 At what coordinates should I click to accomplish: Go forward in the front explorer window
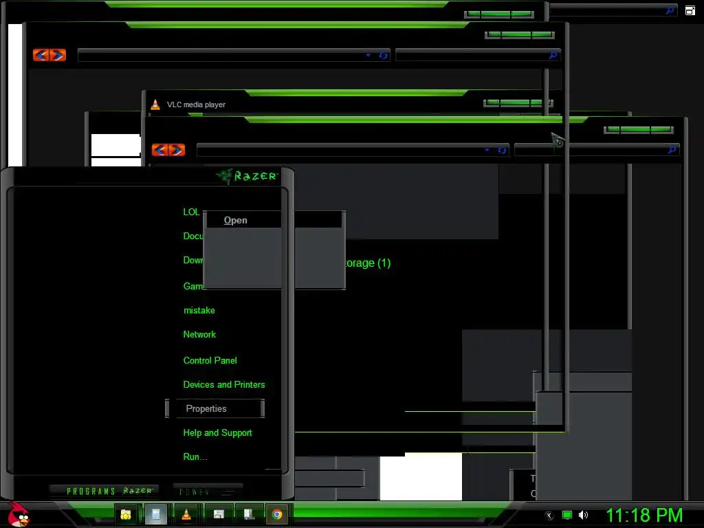coord(177,149)
